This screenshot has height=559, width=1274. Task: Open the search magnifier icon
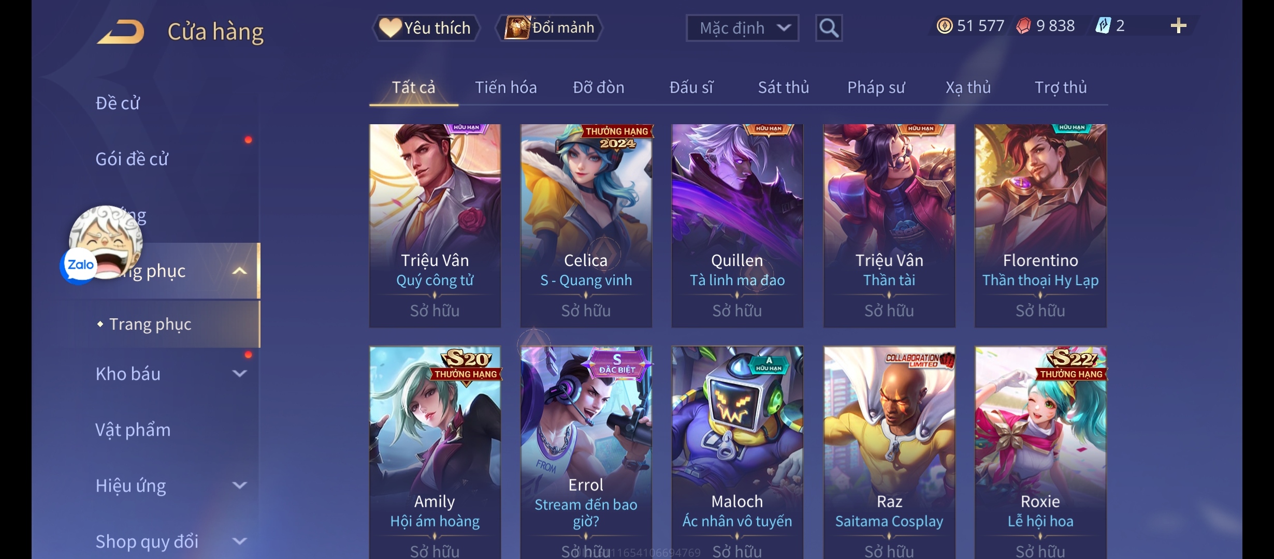pos(829,28)
